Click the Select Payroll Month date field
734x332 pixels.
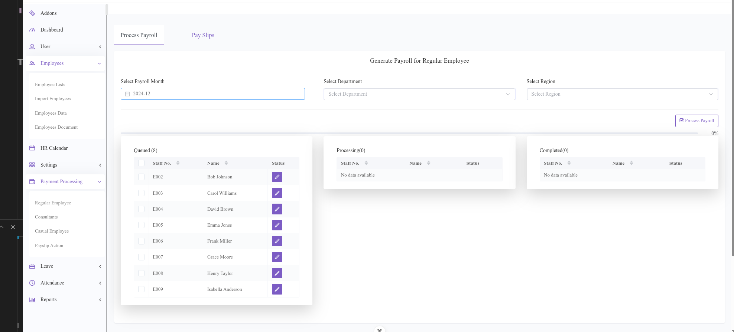212,94
